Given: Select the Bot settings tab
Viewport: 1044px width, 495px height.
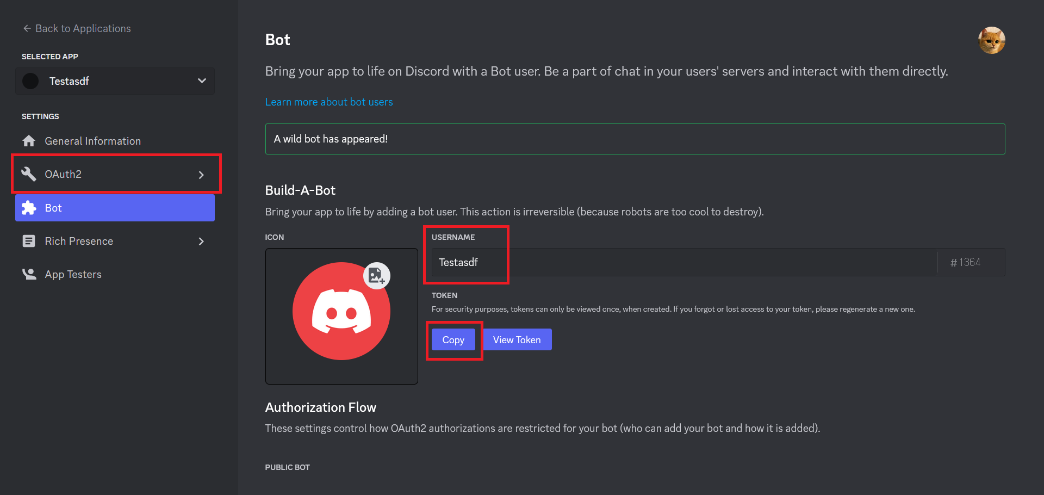Looking at the screenshot, I should click(x=115, y=208).
